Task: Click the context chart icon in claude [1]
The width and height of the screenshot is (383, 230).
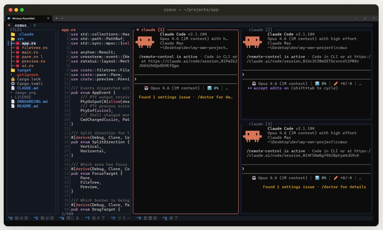Action: (210, 88)
